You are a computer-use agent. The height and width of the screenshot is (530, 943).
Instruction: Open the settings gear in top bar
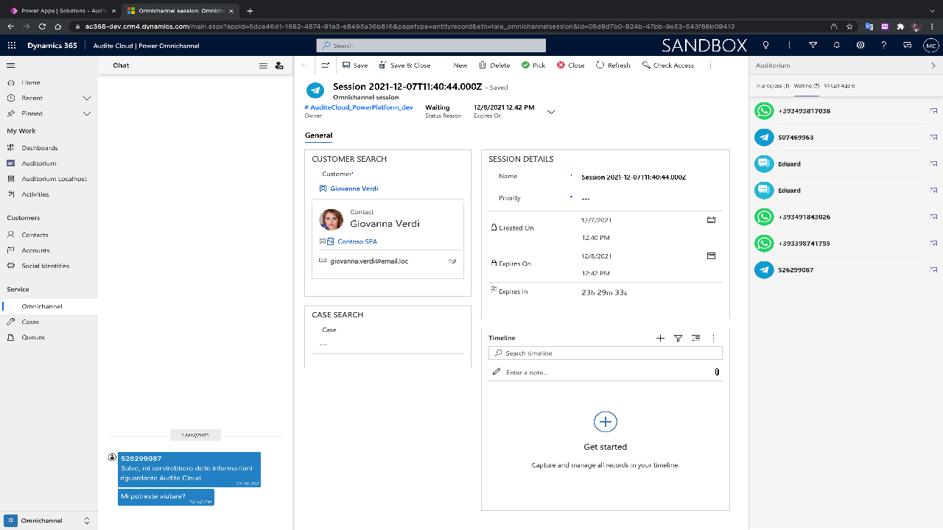[860, 46]
